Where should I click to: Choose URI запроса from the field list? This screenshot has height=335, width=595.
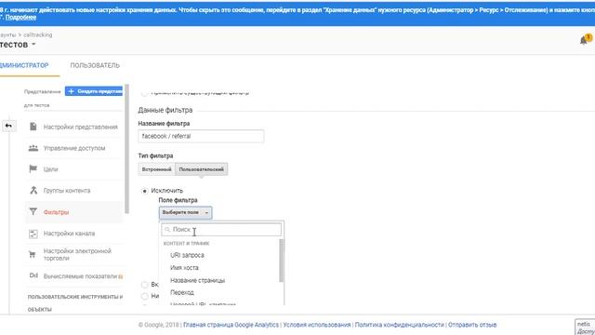tap(187, 255)
